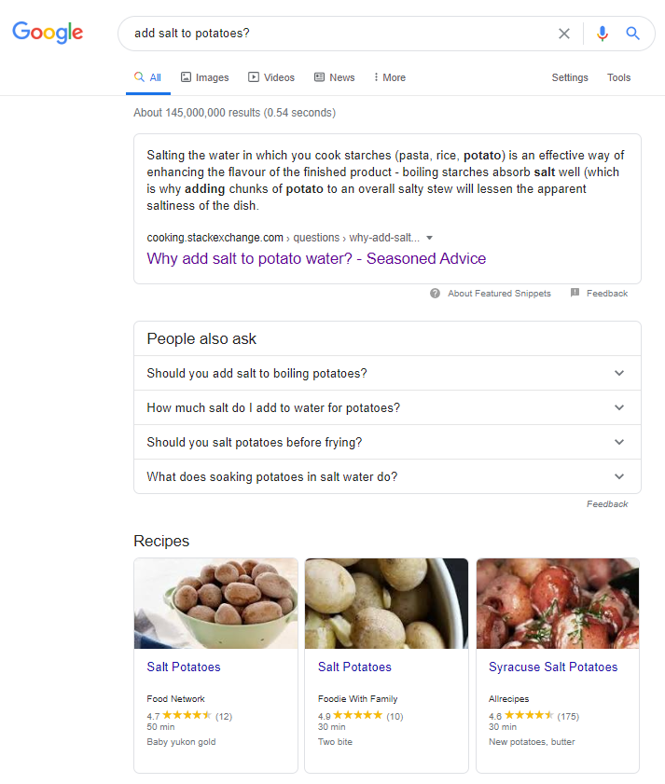Open the stackexchange result dropdown arrow
Viewport: 665px width, 784px height.
pyautogui.click(x=429, y=238)
